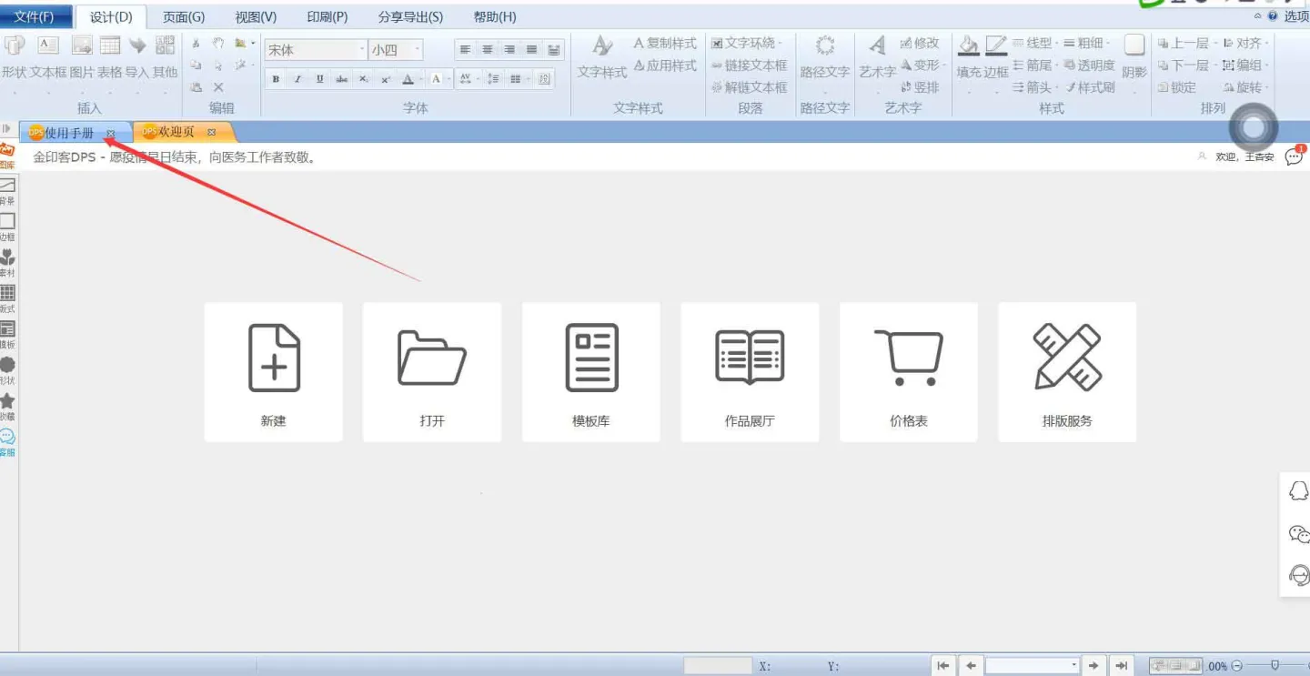Toggle underline formatting
The height and width of the screenshot is (676, 1310).
319,79
